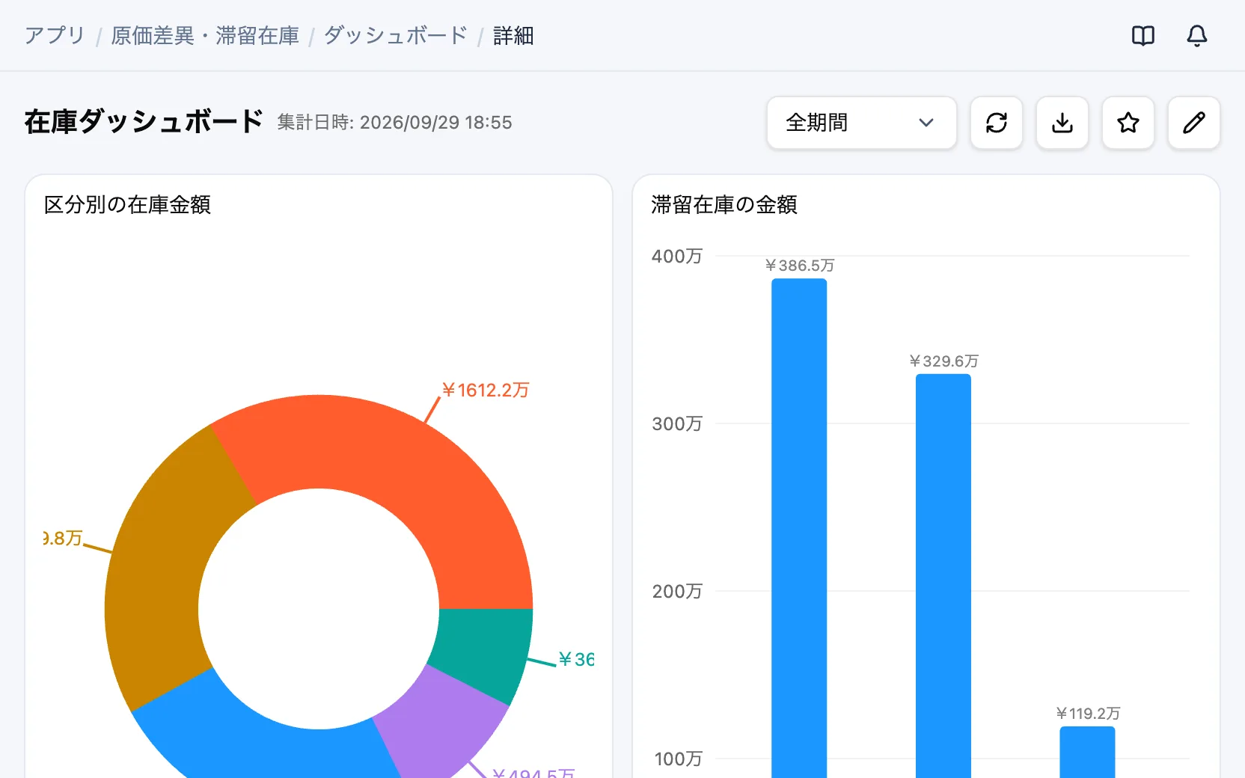The image size is (1245, 778).
Task: Click the 400万 axis label
Action: coord(677,257)
